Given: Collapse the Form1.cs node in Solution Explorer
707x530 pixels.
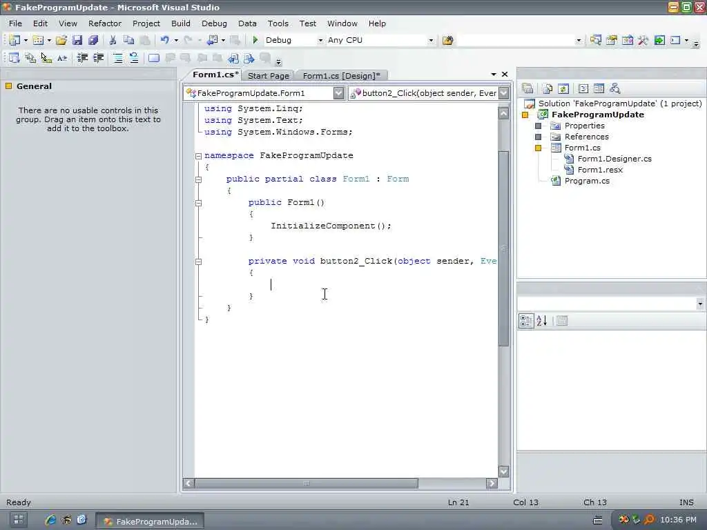Looking at the screenshot, I should [538, 148].
